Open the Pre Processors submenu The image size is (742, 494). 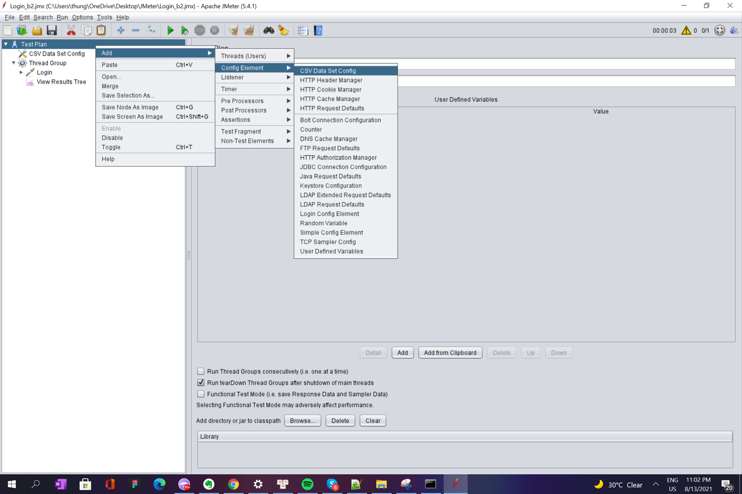(x=255, y=101)
